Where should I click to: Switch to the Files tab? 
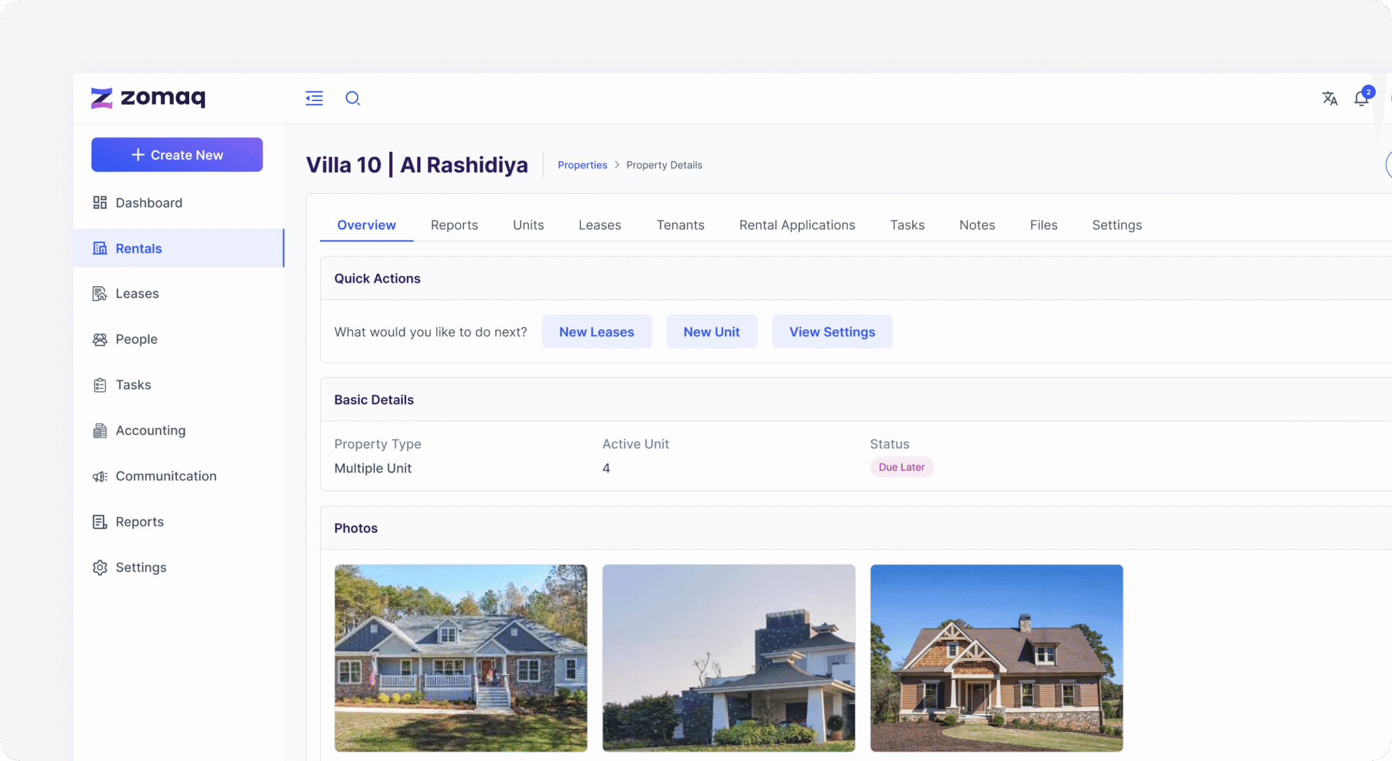pos(1043,225)
